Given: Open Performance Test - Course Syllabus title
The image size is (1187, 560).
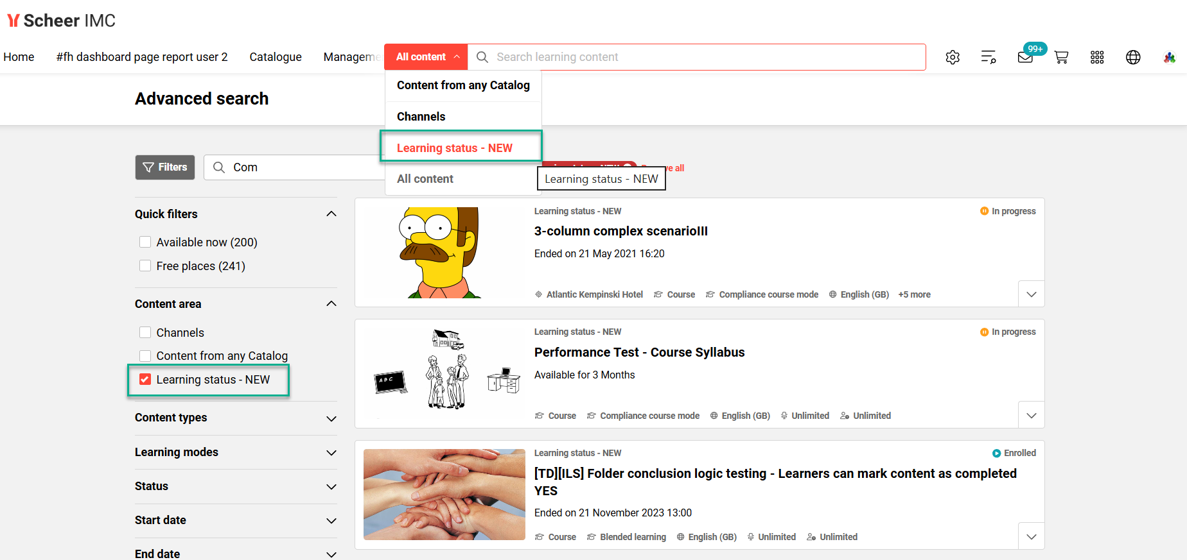Looking at the screenshot, I should (x=639, y=352).
